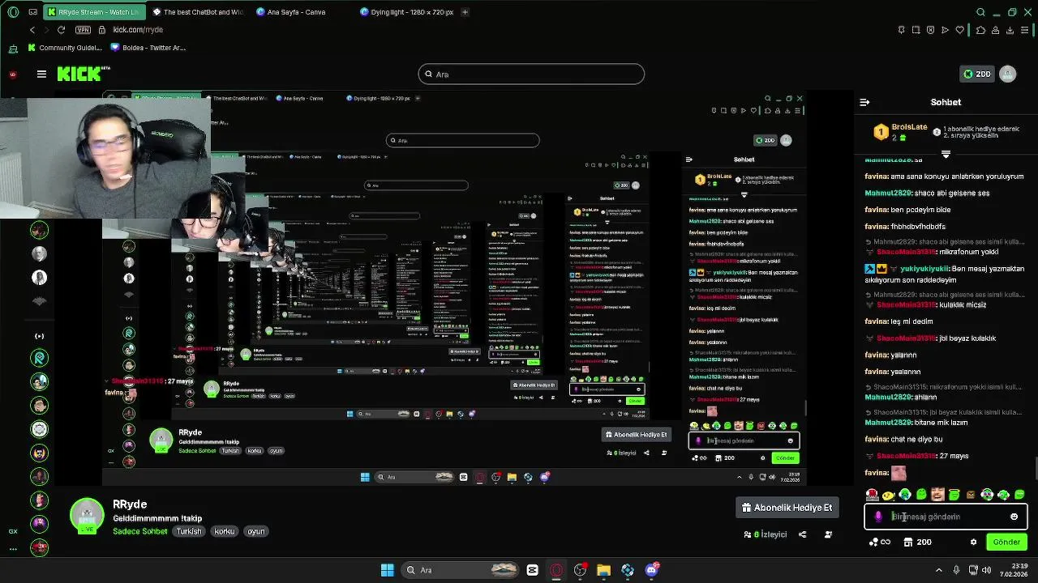Select the 'korku' tag
Image resolution: width=1038 pixels, height=583 pixels.
click(225, 531)
